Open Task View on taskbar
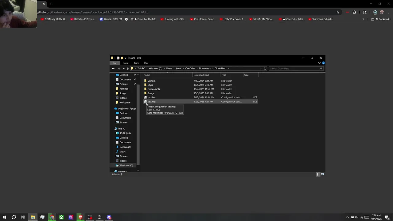 (23, 217)
